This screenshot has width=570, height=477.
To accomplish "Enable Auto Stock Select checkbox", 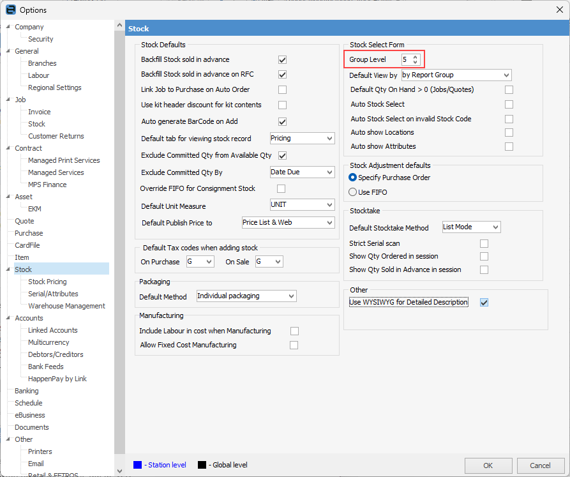I will (509, 104).
